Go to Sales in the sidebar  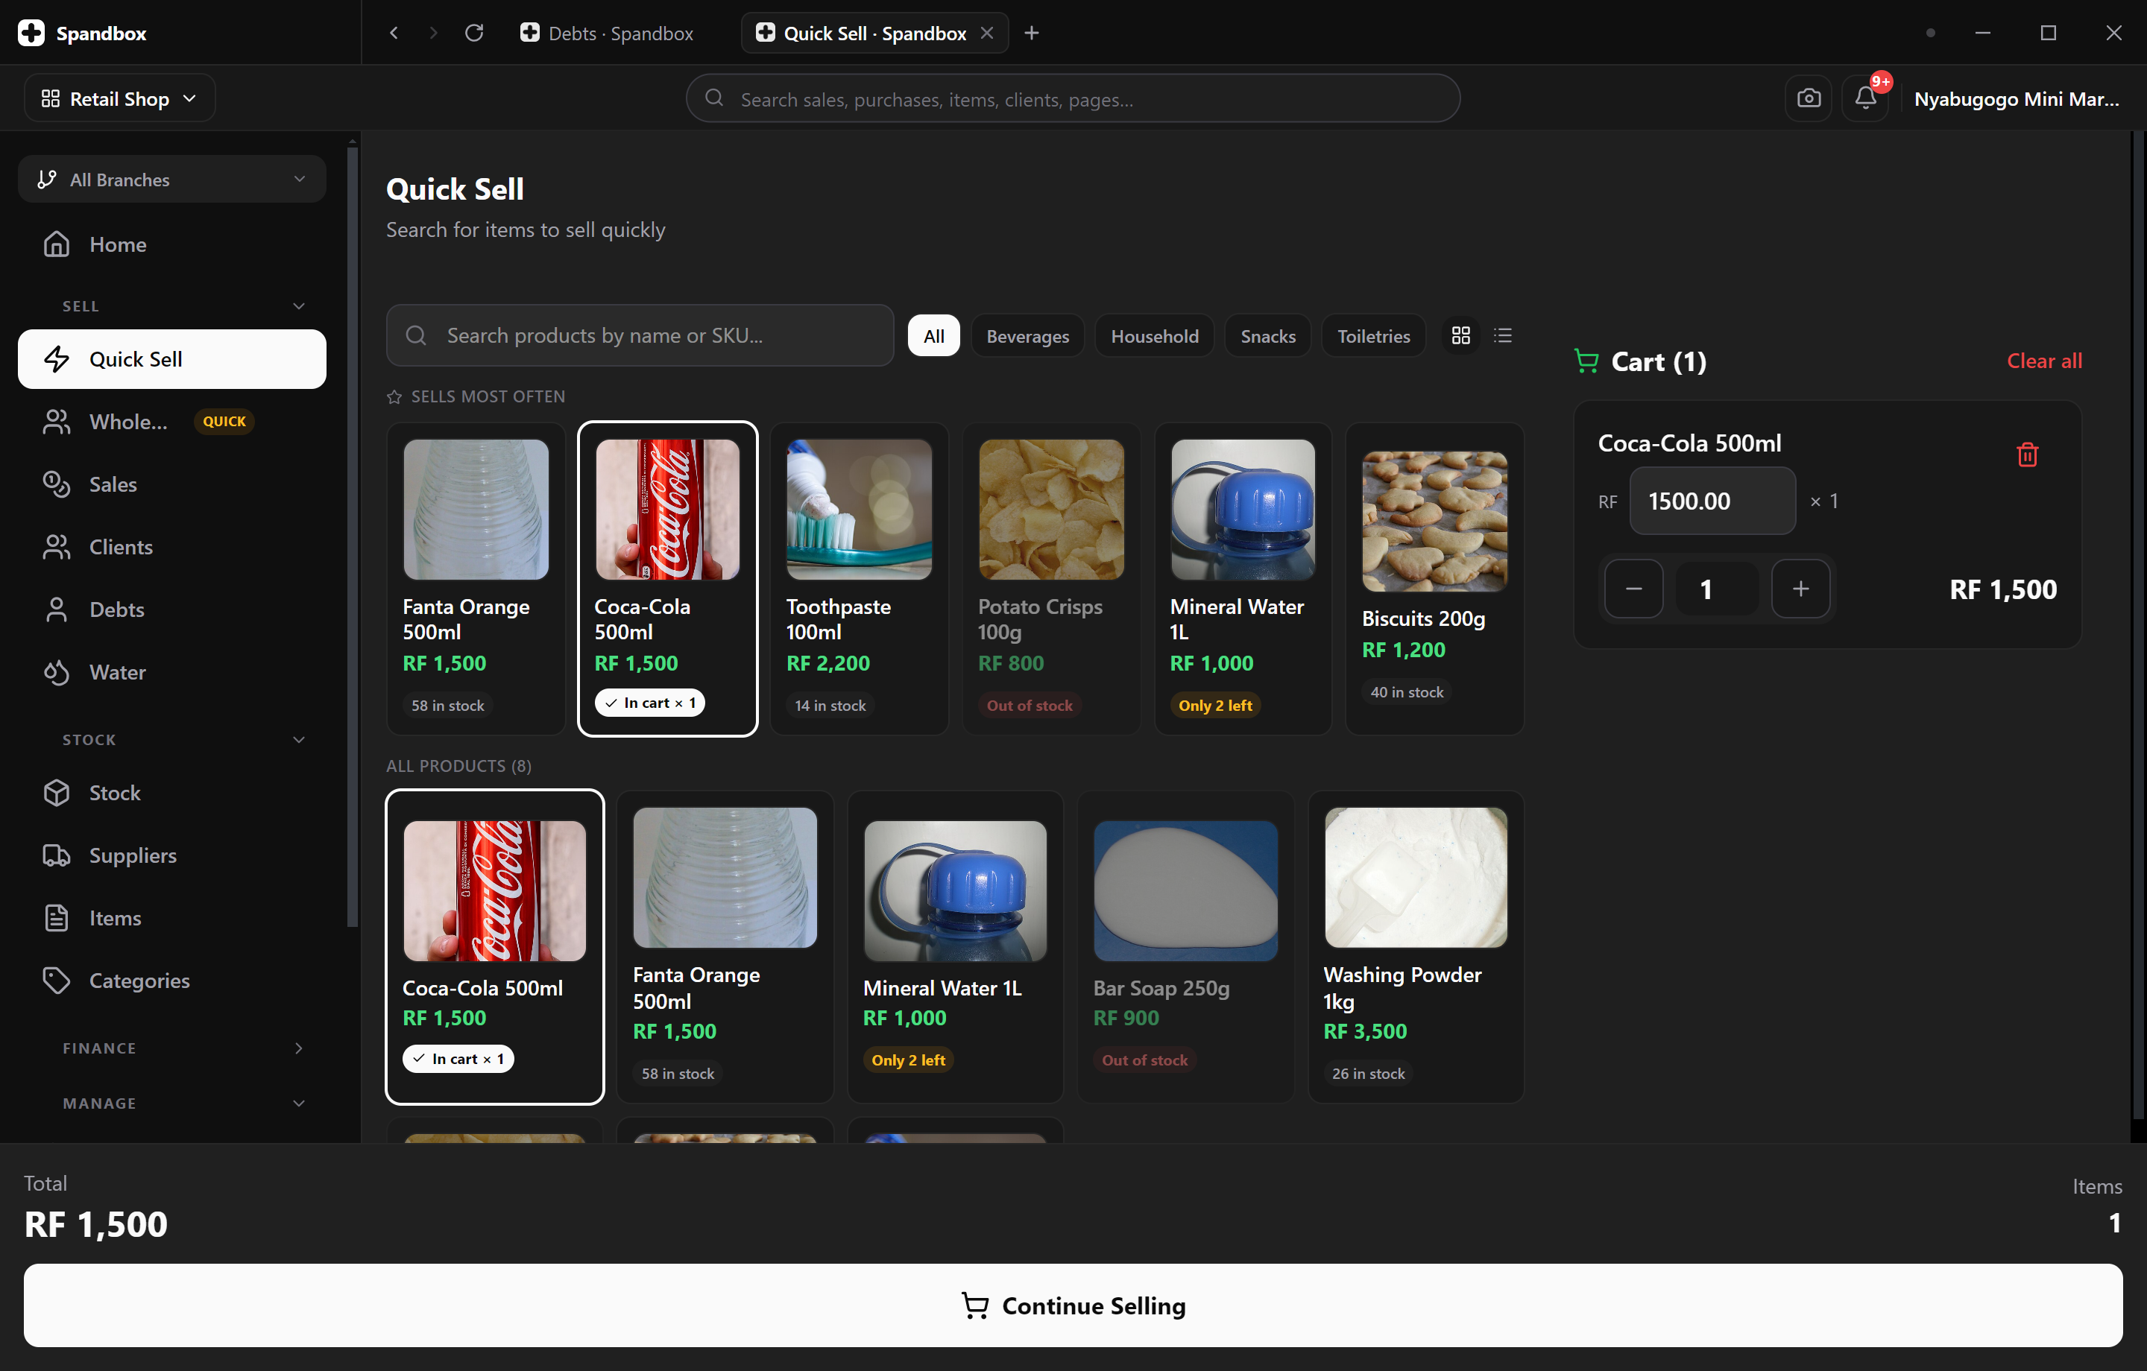point(172,484)
